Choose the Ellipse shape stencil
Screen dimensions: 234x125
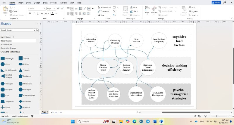[x=24, y=64]
